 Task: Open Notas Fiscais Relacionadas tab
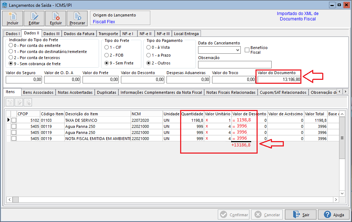point(231,92)
